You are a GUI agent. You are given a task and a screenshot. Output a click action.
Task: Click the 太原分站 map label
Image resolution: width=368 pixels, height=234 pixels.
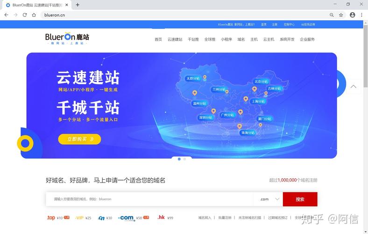193,78
